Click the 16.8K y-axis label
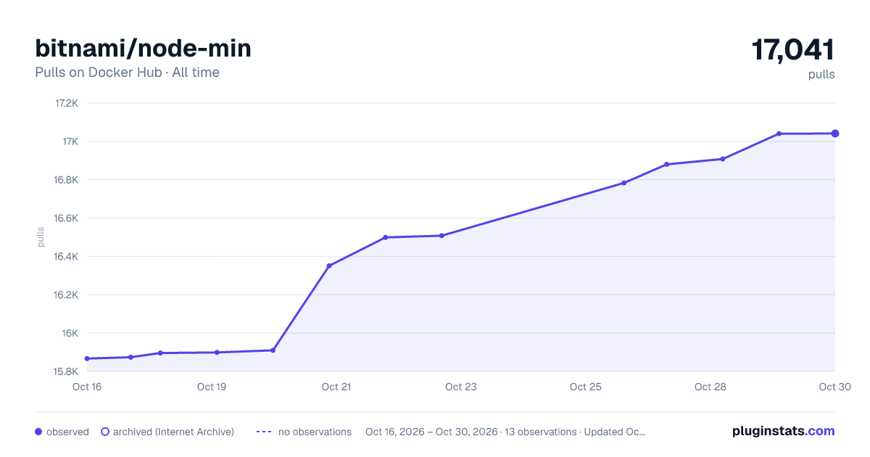870x457 pixels. (x=66, y=180)
